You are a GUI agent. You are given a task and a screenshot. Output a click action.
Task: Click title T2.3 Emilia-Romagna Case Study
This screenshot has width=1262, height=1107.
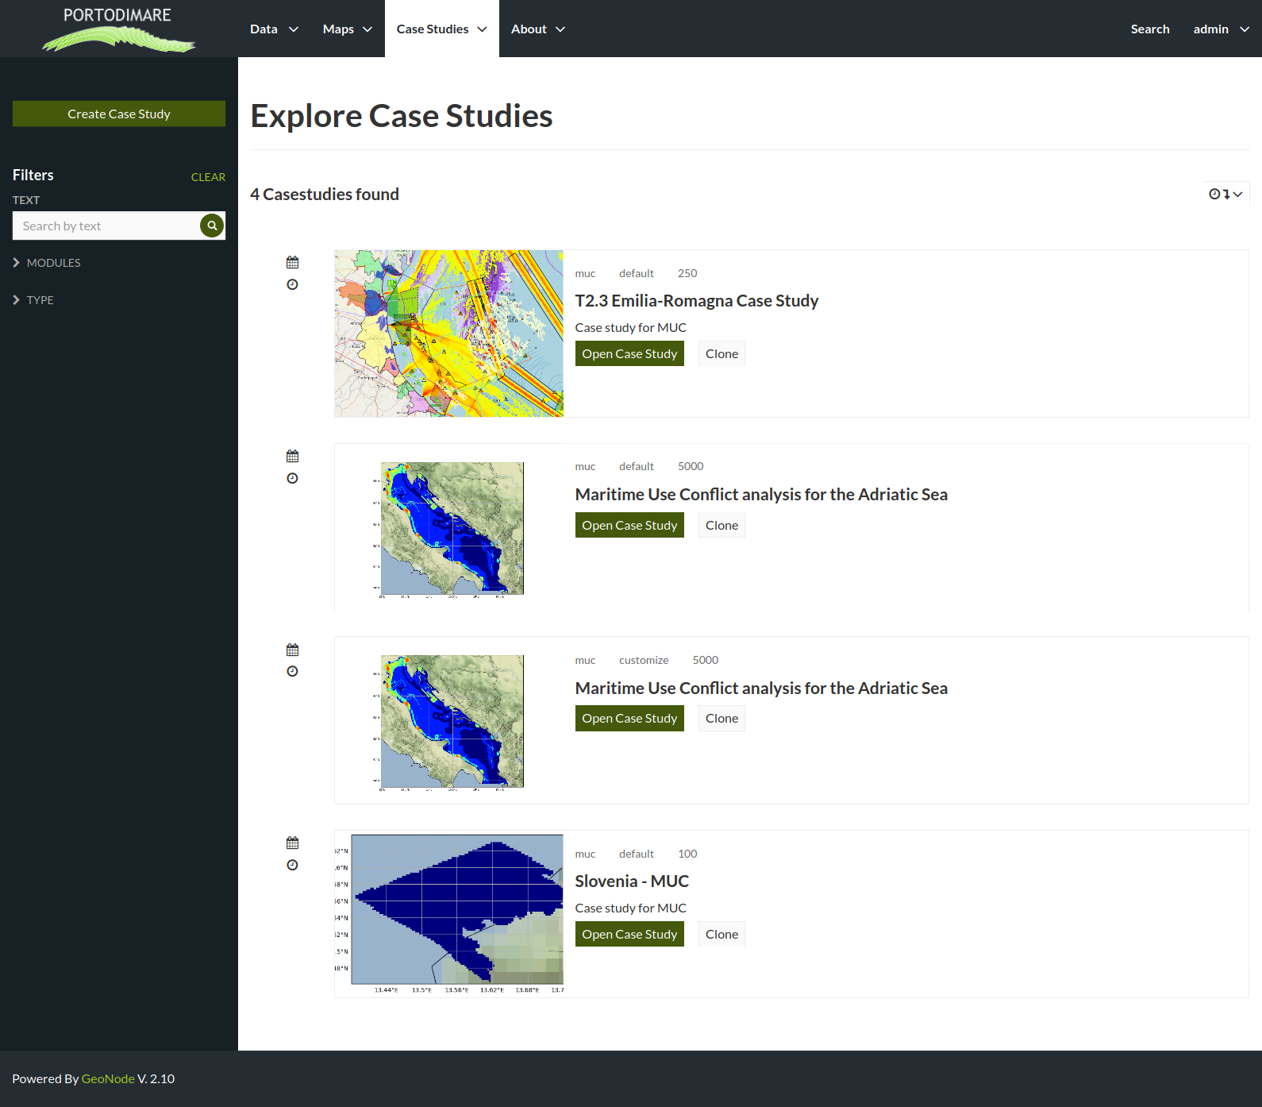[697, 301]
